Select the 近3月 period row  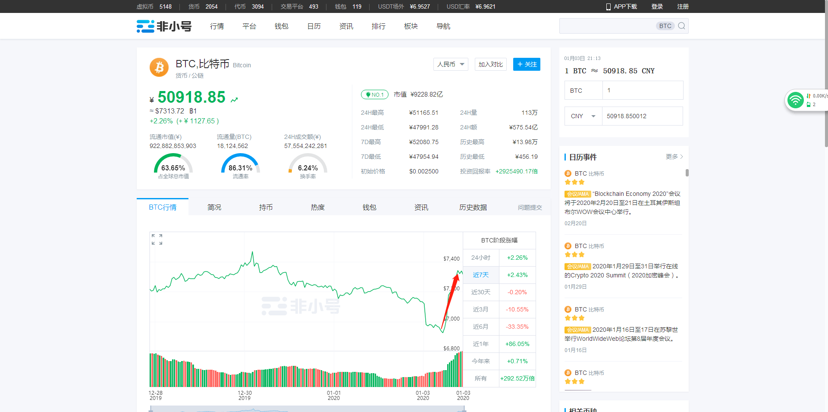499,309
